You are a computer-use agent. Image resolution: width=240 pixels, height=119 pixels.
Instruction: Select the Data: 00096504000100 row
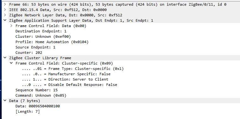38,106
